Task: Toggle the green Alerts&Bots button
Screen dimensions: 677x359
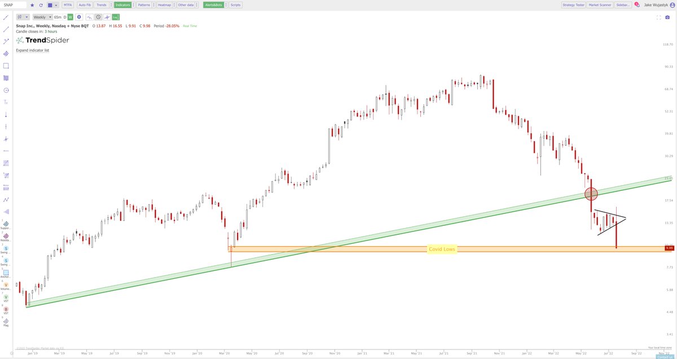Action: pos(214,5)
